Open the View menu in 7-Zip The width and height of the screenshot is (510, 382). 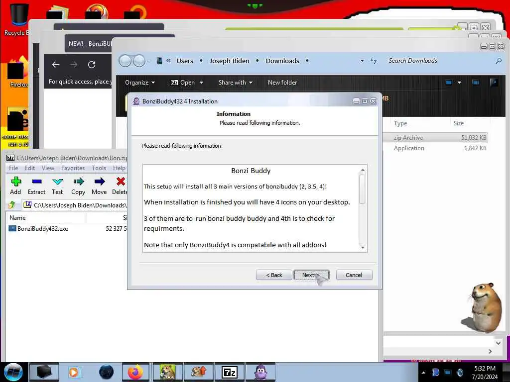[48, 168]
